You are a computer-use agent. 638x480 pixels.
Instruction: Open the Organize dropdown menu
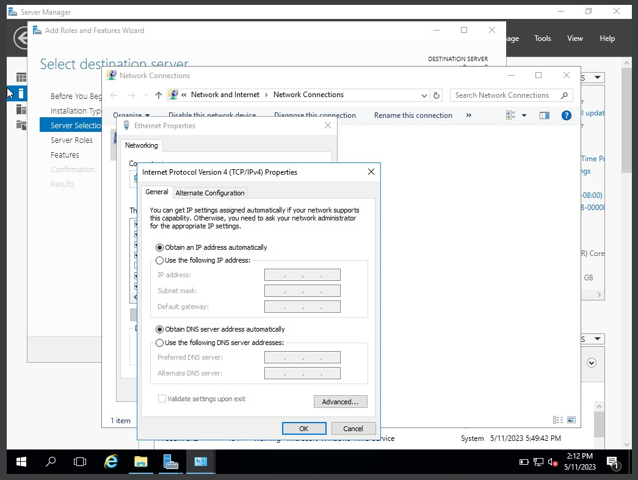(131, 115)
